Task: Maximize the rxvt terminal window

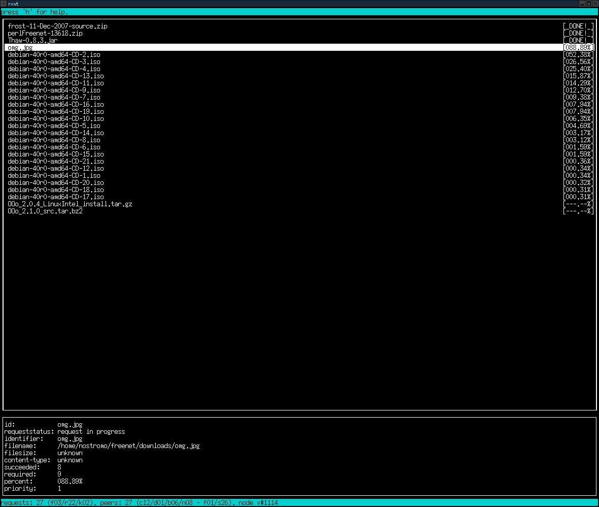Action: tap(588, 4)
